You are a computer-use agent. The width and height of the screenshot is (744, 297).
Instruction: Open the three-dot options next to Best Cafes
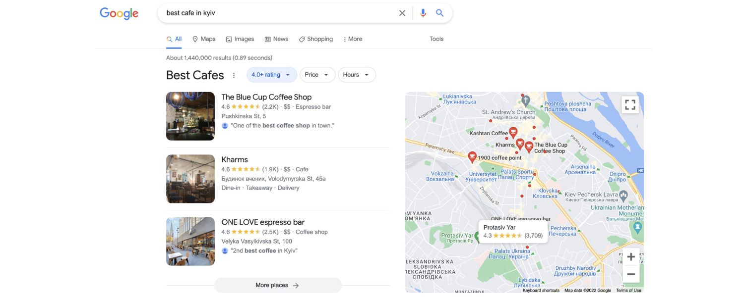pyautogui.click(x=234, y=75)
